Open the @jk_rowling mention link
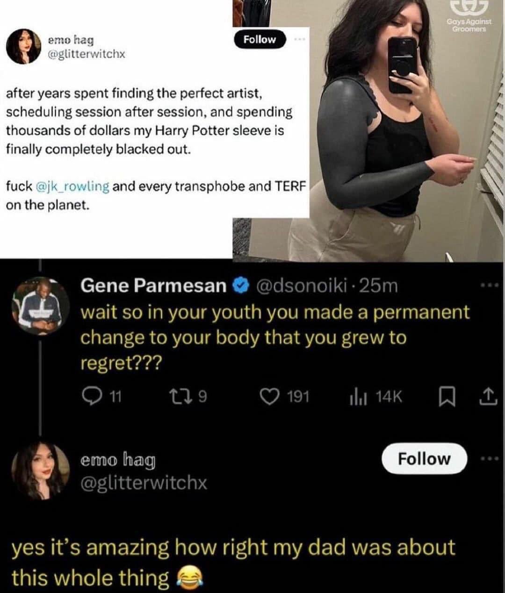Viewport: 505px width, 593px height. (x=72, y=187)
